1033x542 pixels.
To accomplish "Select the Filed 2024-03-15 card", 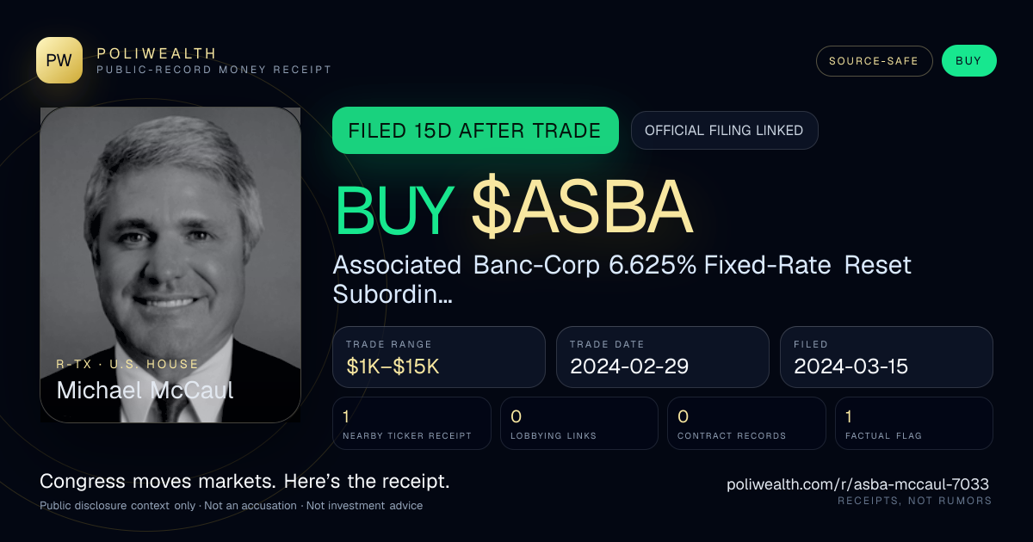I will tap(887, 357).
